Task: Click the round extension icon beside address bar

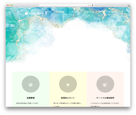Action: (x=92, y=5)
